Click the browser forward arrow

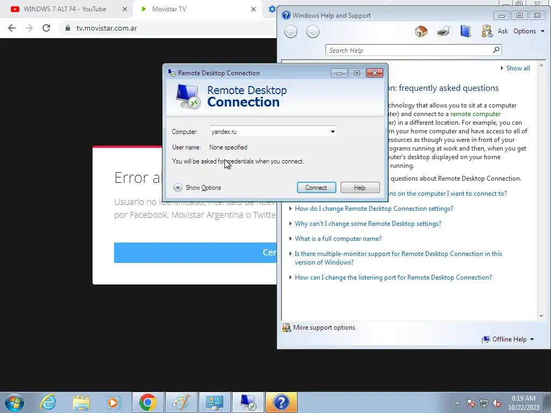[29, 28]
